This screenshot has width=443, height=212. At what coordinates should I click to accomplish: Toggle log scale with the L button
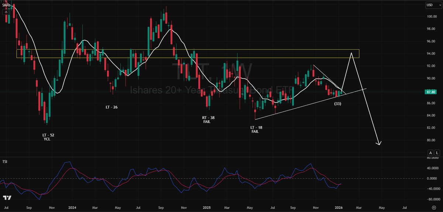point(437,152)
